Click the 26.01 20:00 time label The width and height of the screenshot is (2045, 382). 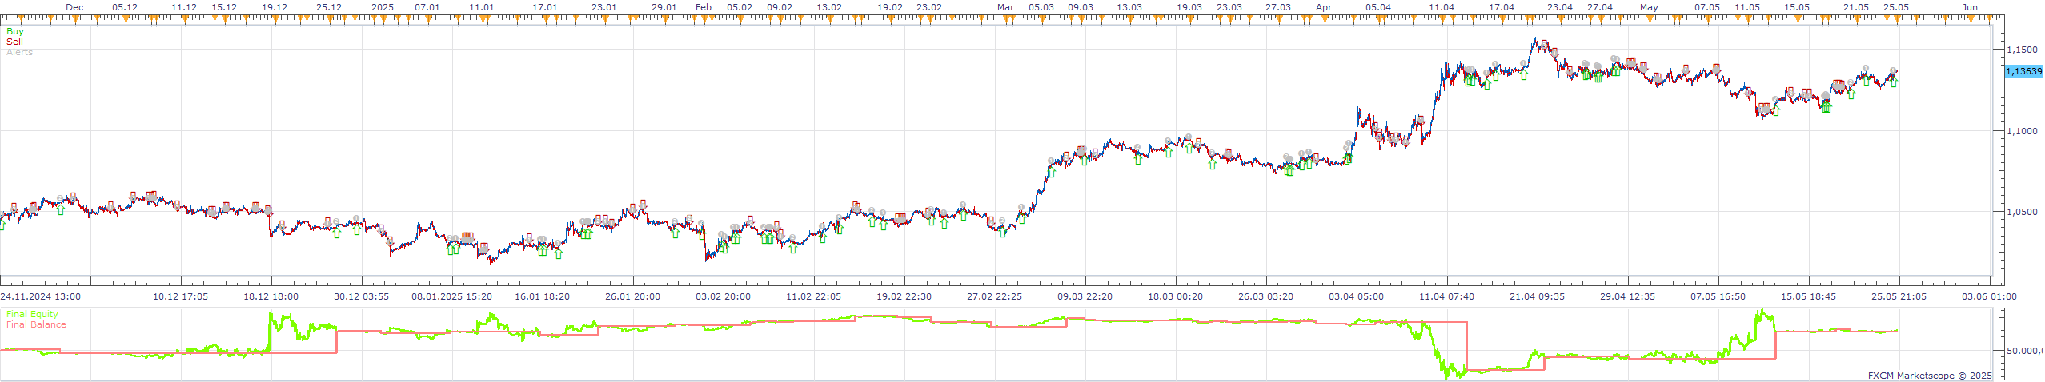(633, 296)
